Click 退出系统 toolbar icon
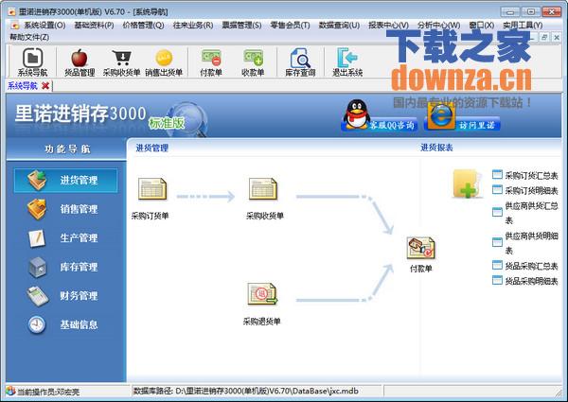 point(347,62)
